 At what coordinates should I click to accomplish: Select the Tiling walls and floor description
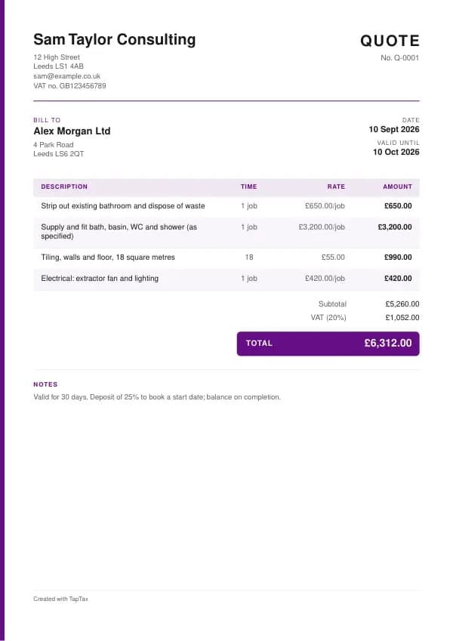tap(108, 257)
